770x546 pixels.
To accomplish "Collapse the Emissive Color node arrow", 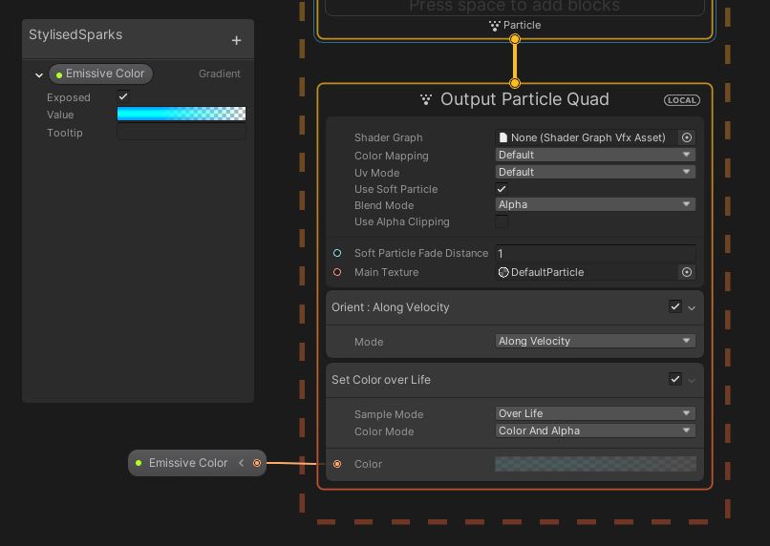I will 241,463.
